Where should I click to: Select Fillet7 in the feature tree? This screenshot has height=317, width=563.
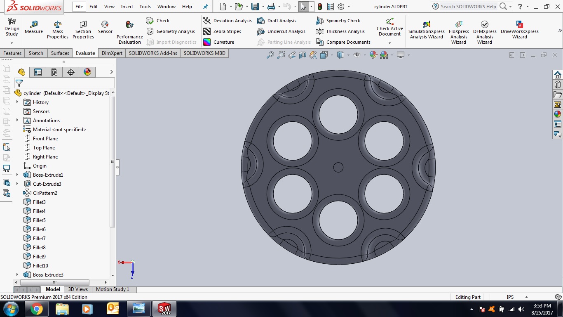(35, 238)
